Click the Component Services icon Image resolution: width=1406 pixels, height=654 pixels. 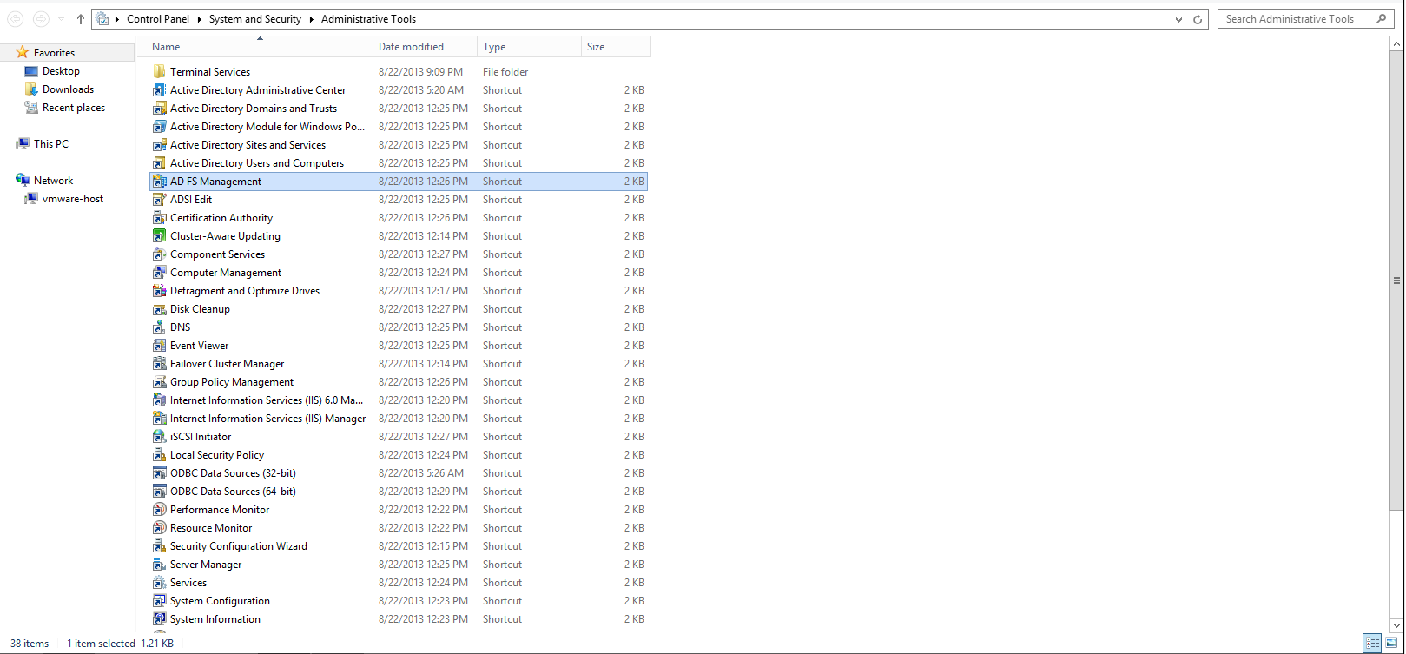pos(160,254)
